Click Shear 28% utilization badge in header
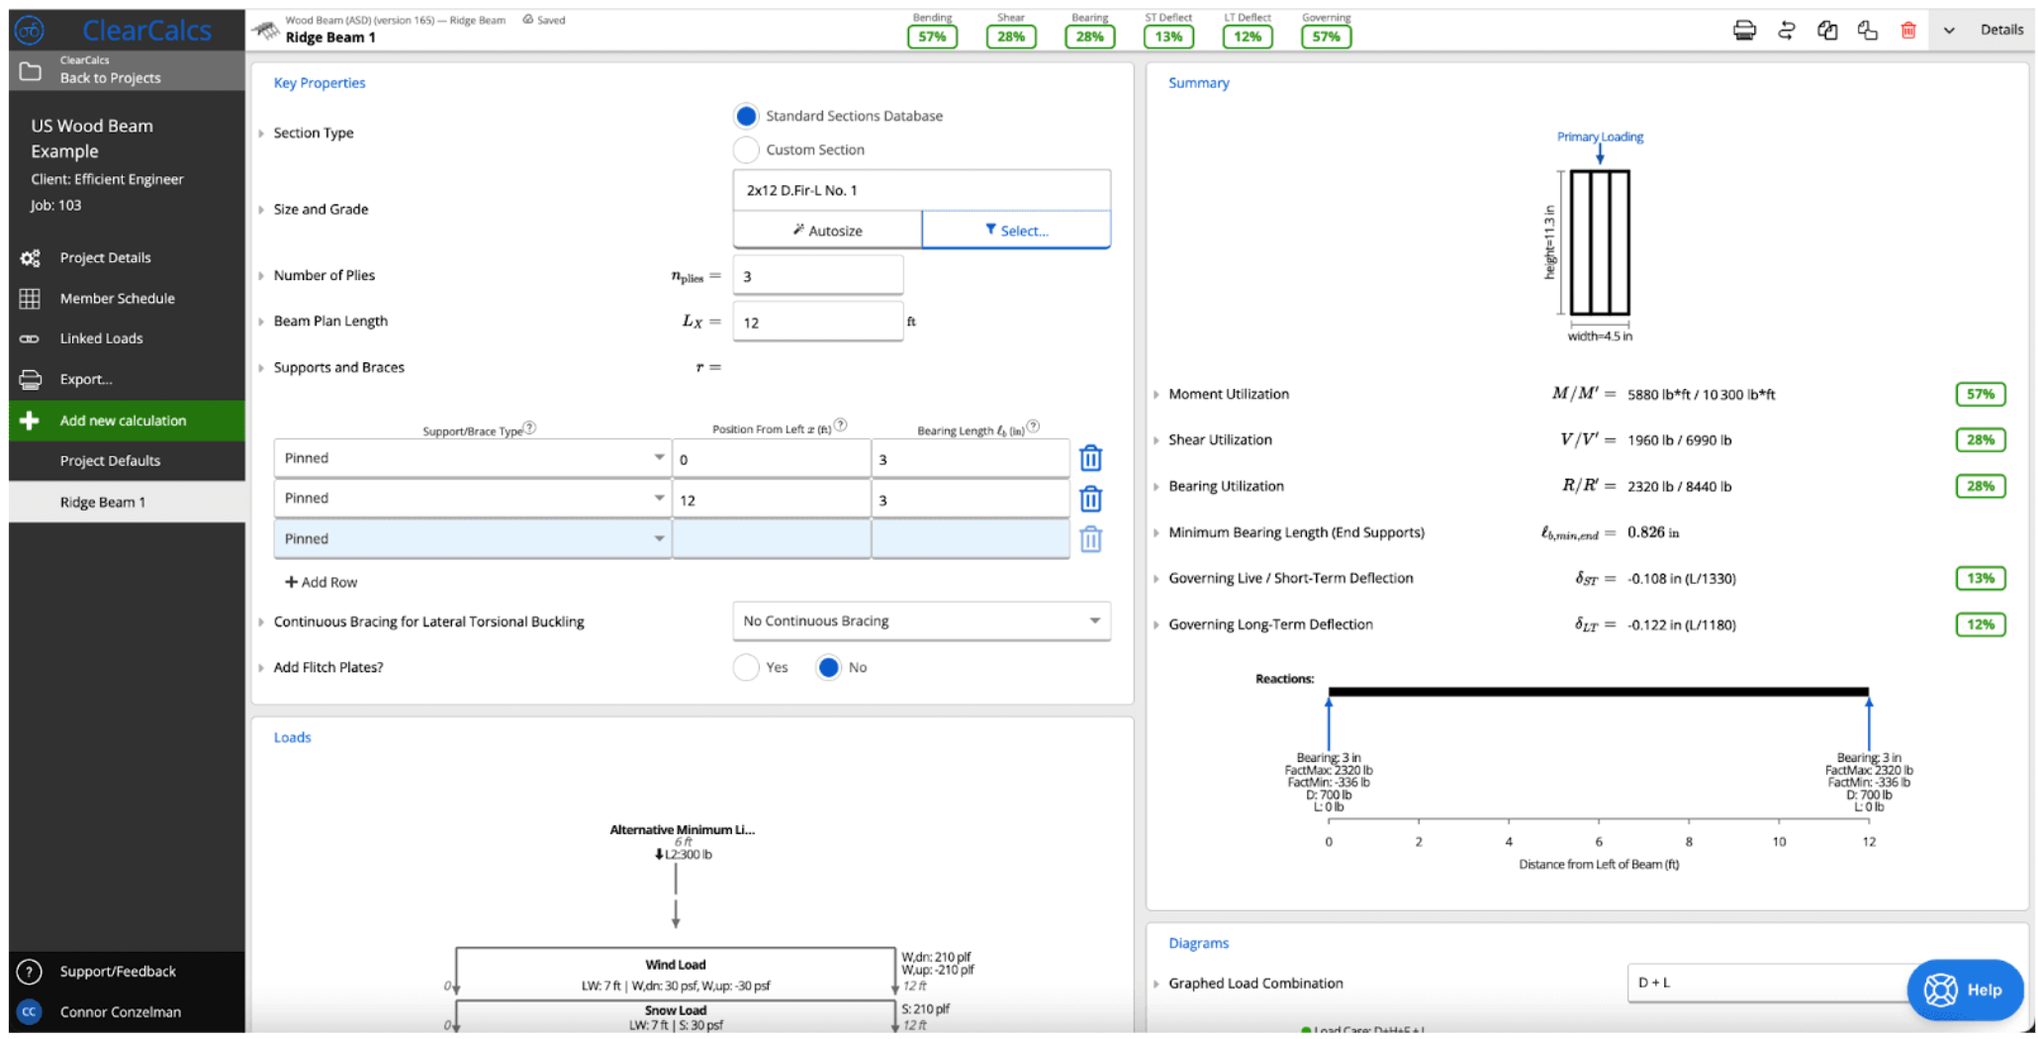The height and width of the screenshot is (1039, 2038). (1010, 37)
